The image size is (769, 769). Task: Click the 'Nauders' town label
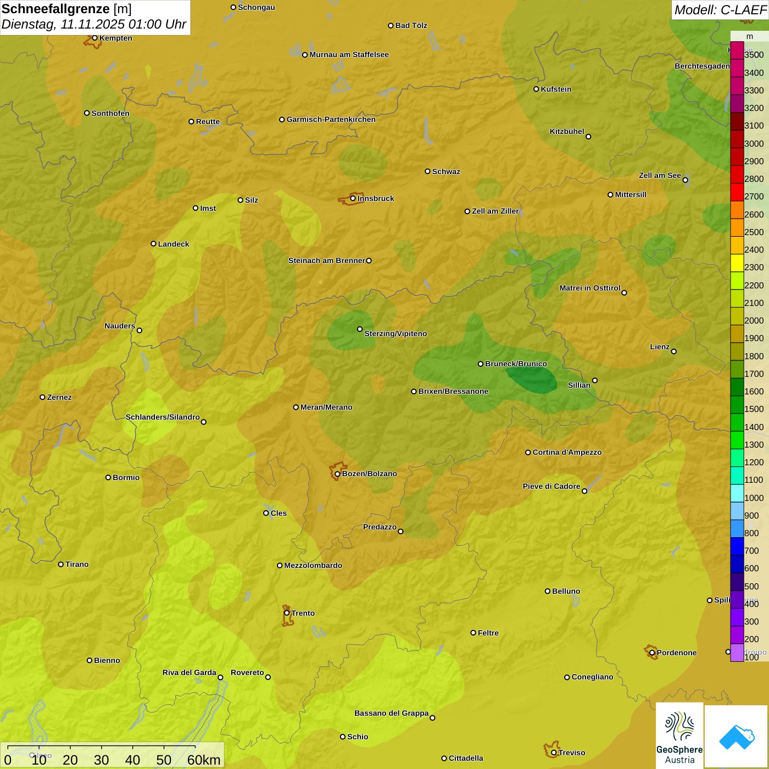(120, 326)
